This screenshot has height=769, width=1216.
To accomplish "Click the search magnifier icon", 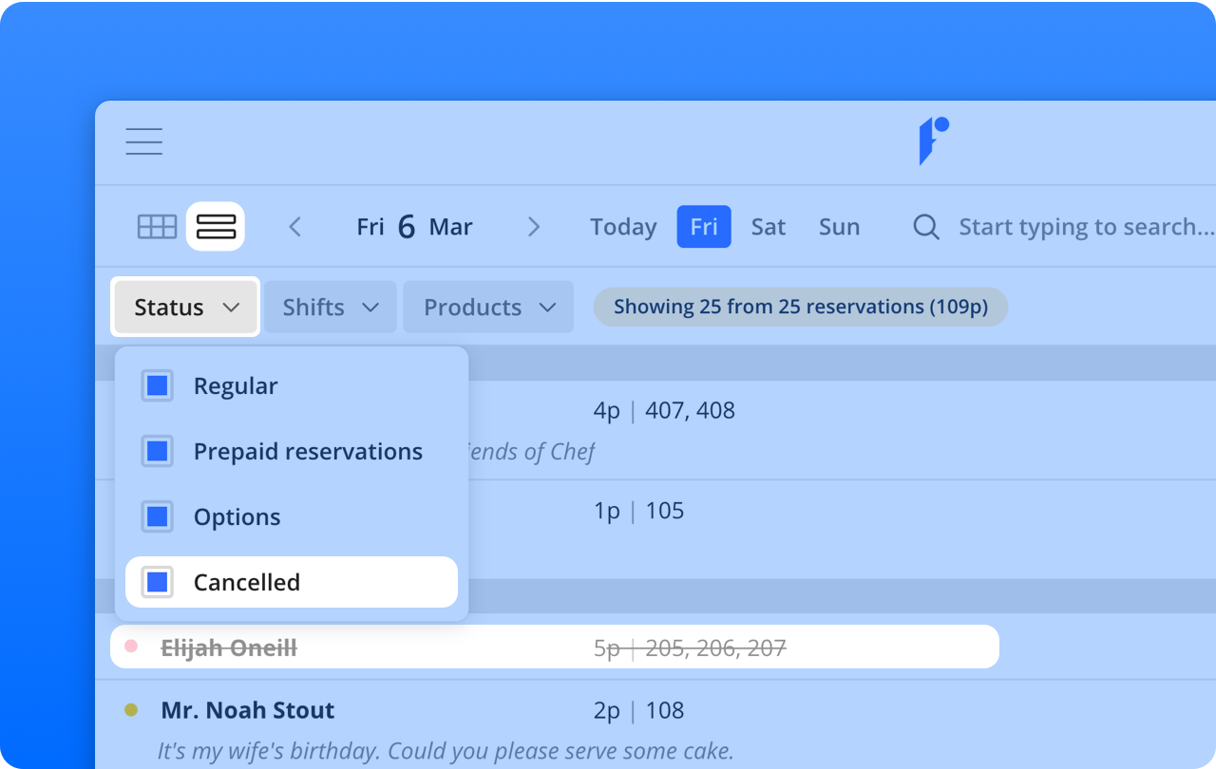I will 925,227.
